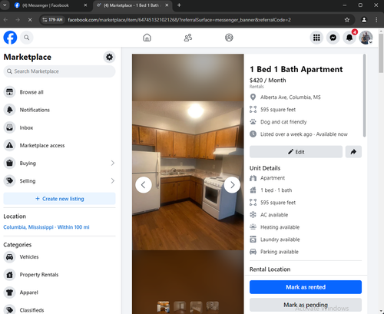Viewport: 384px width, 314px height.
Task: Select Apparel category
Action: click(x=59, y=293)
